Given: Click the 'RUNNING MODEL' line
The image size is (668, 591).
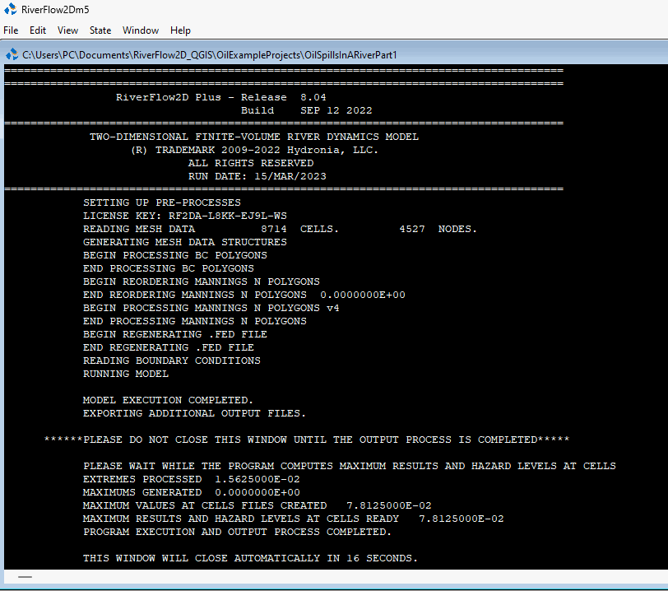Looking at the screenshot, I should [x=126, y=374].
